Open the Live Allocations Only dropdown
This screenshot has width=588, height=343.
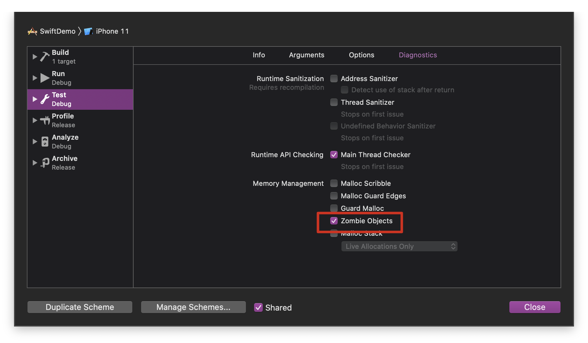[399, 246]
